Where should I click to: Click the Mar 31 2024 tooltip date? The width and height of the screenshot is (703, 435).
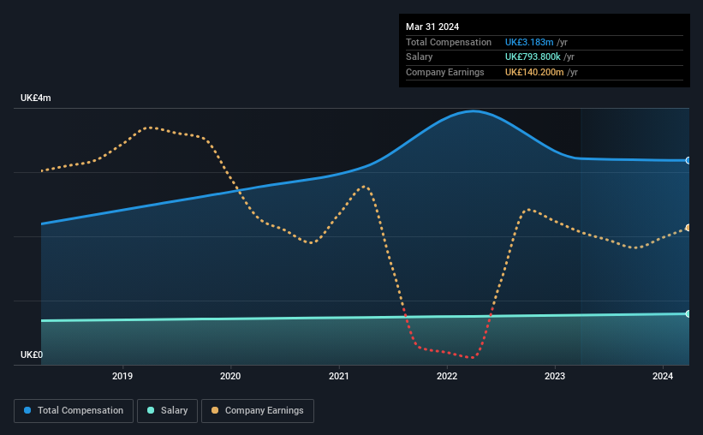pos(432,27)
